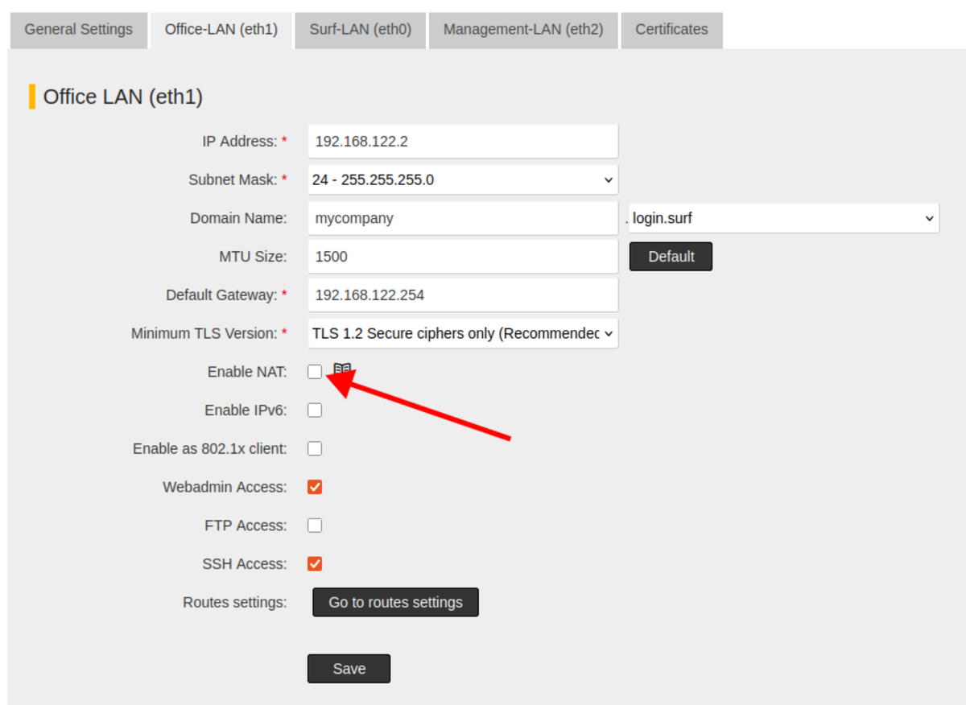Click Go to routes settings button
966x705 pixels.
click(x=395, y=602)
